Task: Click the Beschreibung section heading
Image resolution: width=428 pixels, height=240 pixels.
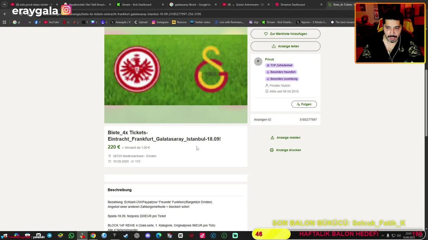Action: [120, 190]
